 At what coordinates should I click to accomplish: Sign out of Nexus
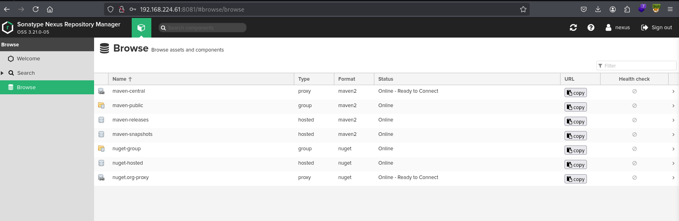point(657,28)
